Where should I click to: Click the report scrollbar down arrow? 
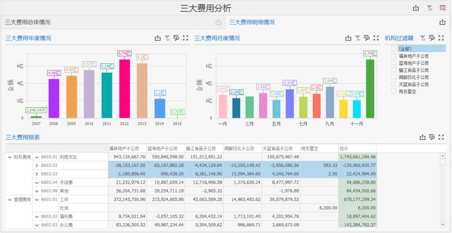[443, 224]
